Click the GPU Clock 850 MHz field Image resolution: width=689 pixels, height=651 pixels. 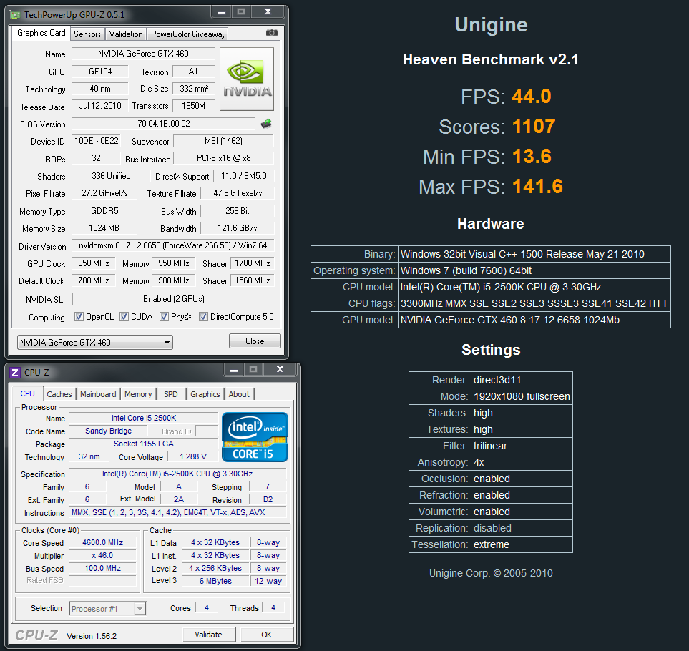(x=94, y=263)
